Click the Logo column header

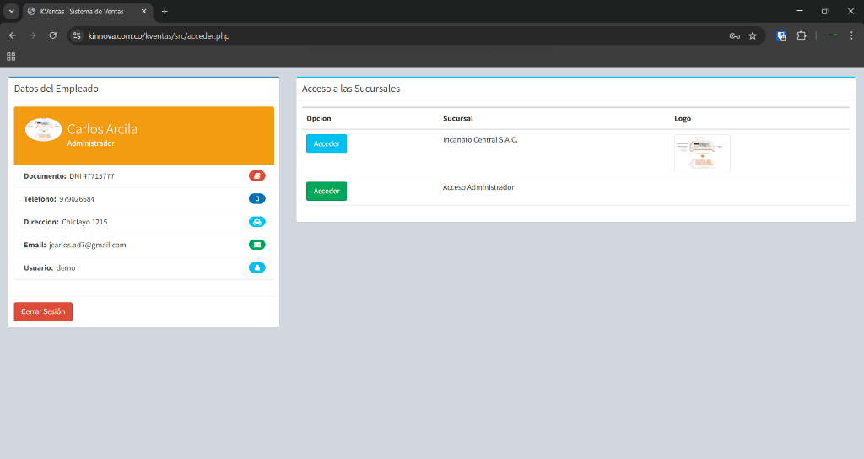pyautogui.click(x=682, y=118)
